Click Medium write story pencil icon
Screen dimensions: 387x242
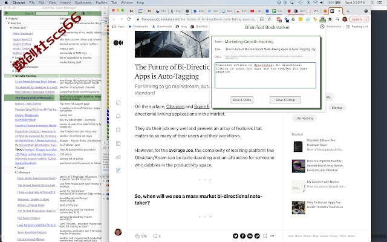tap(119, 171)
